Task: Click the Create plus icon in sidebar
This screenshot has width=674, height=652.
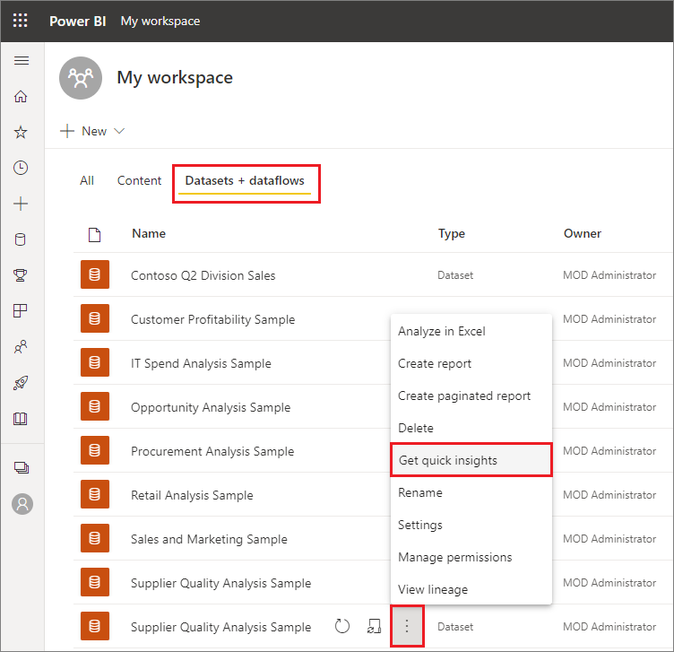Action: 22,204
